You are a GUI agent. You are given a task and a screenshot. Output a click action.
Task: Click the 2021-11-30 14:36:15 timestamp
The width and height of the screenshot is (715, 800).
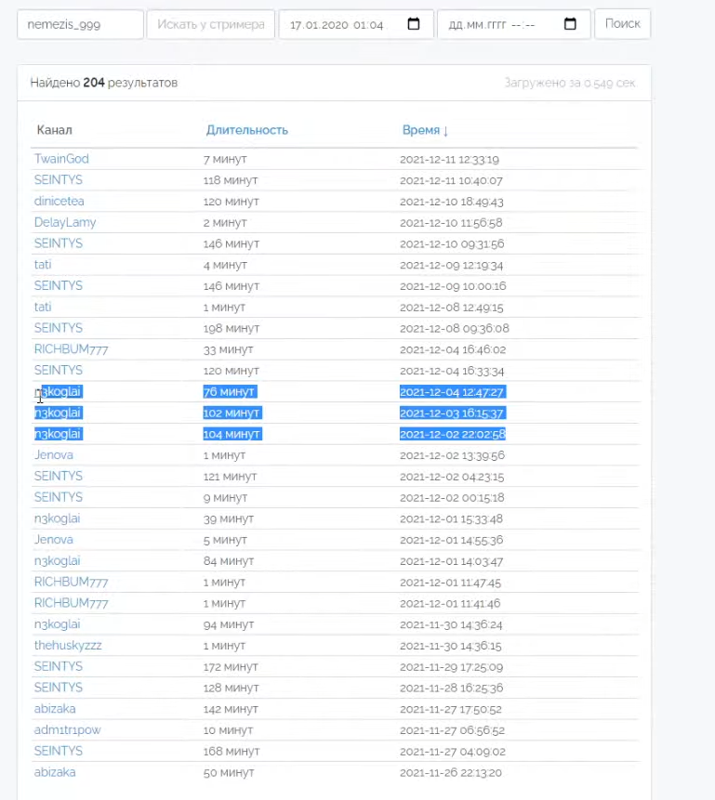click(450, 646)
